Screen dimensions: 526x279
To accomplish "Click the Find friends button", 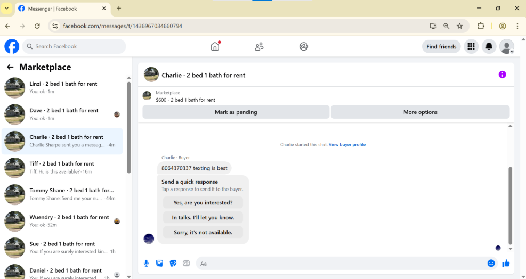I will pos(441,47).
